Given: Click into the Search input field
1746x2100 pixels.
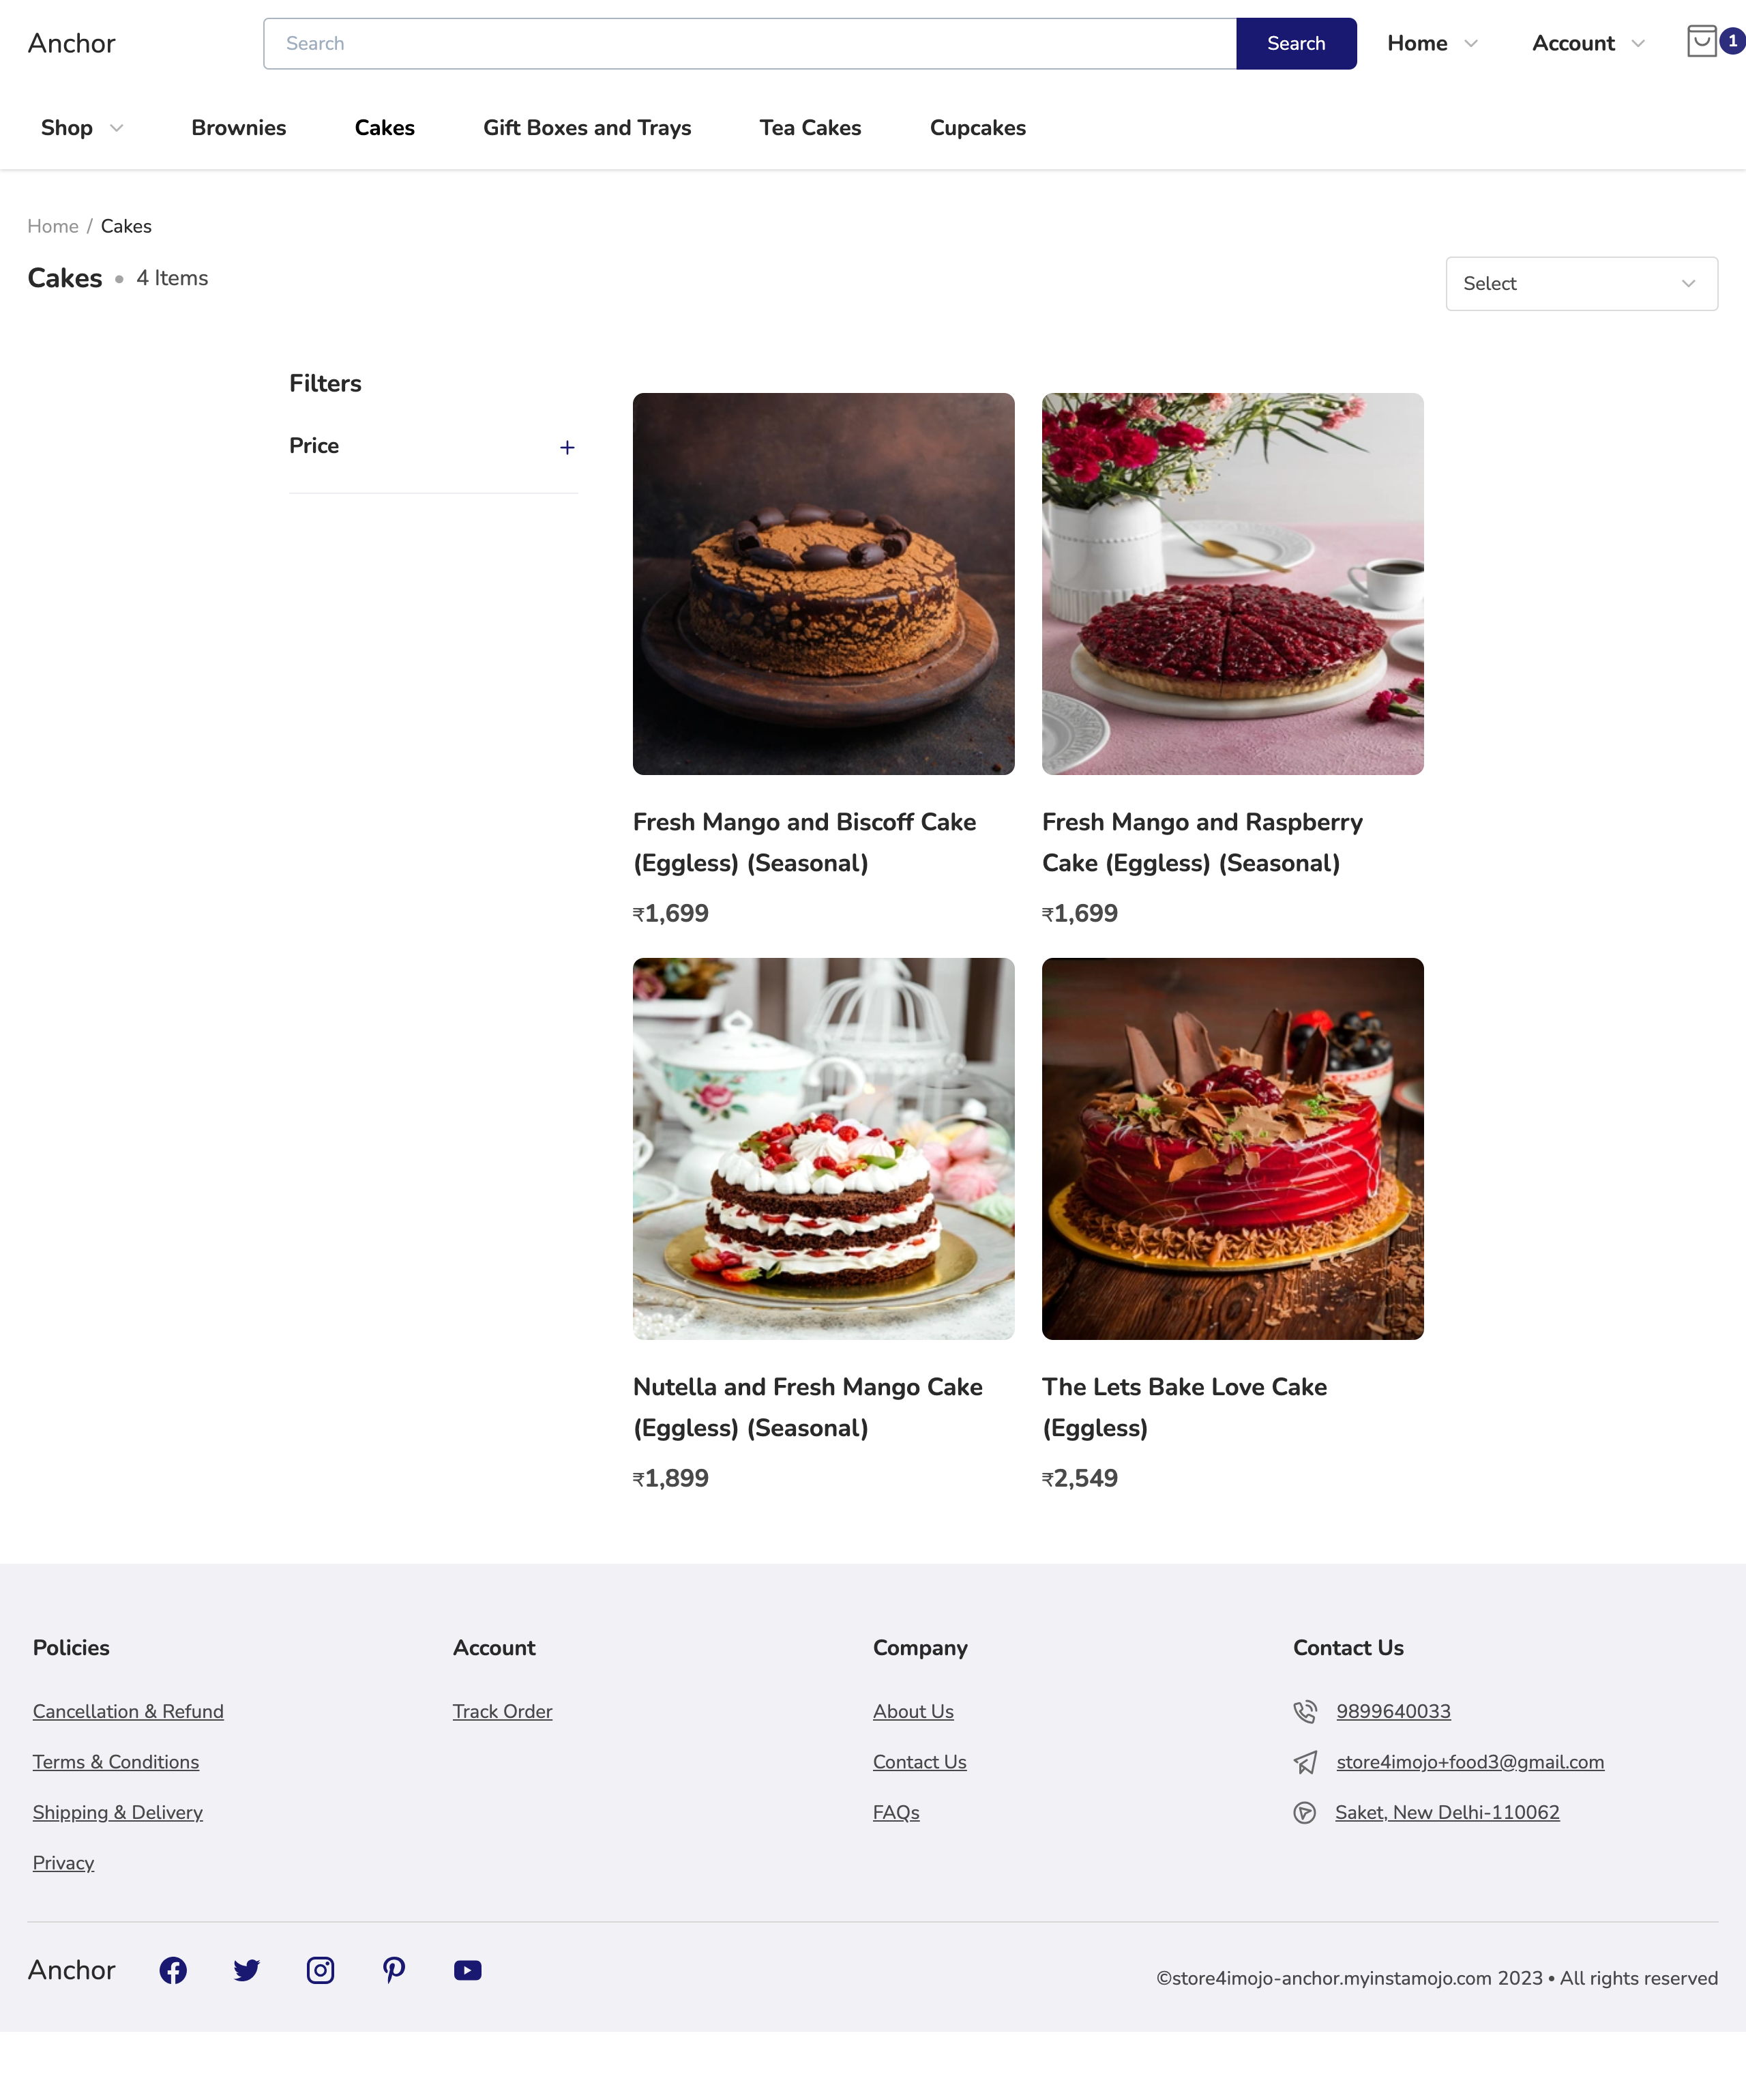Looking at the screenshot, I should click(750, 43).
